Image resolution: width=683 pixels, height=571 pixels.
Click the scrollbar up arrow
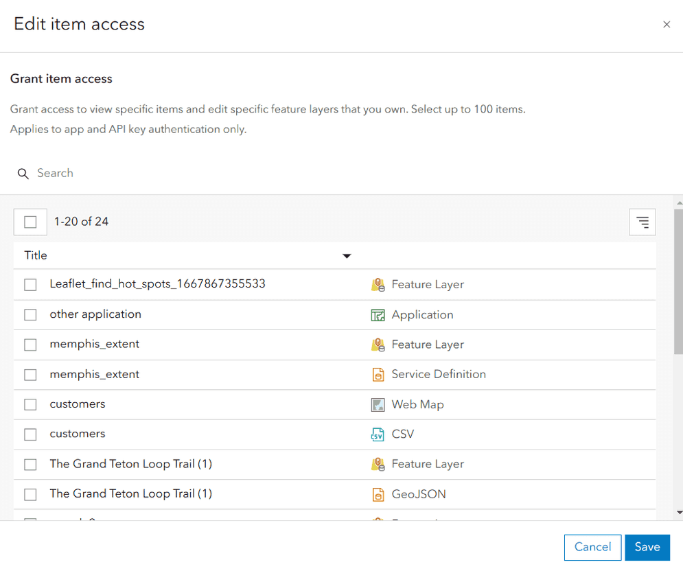(x=679, y=202)
